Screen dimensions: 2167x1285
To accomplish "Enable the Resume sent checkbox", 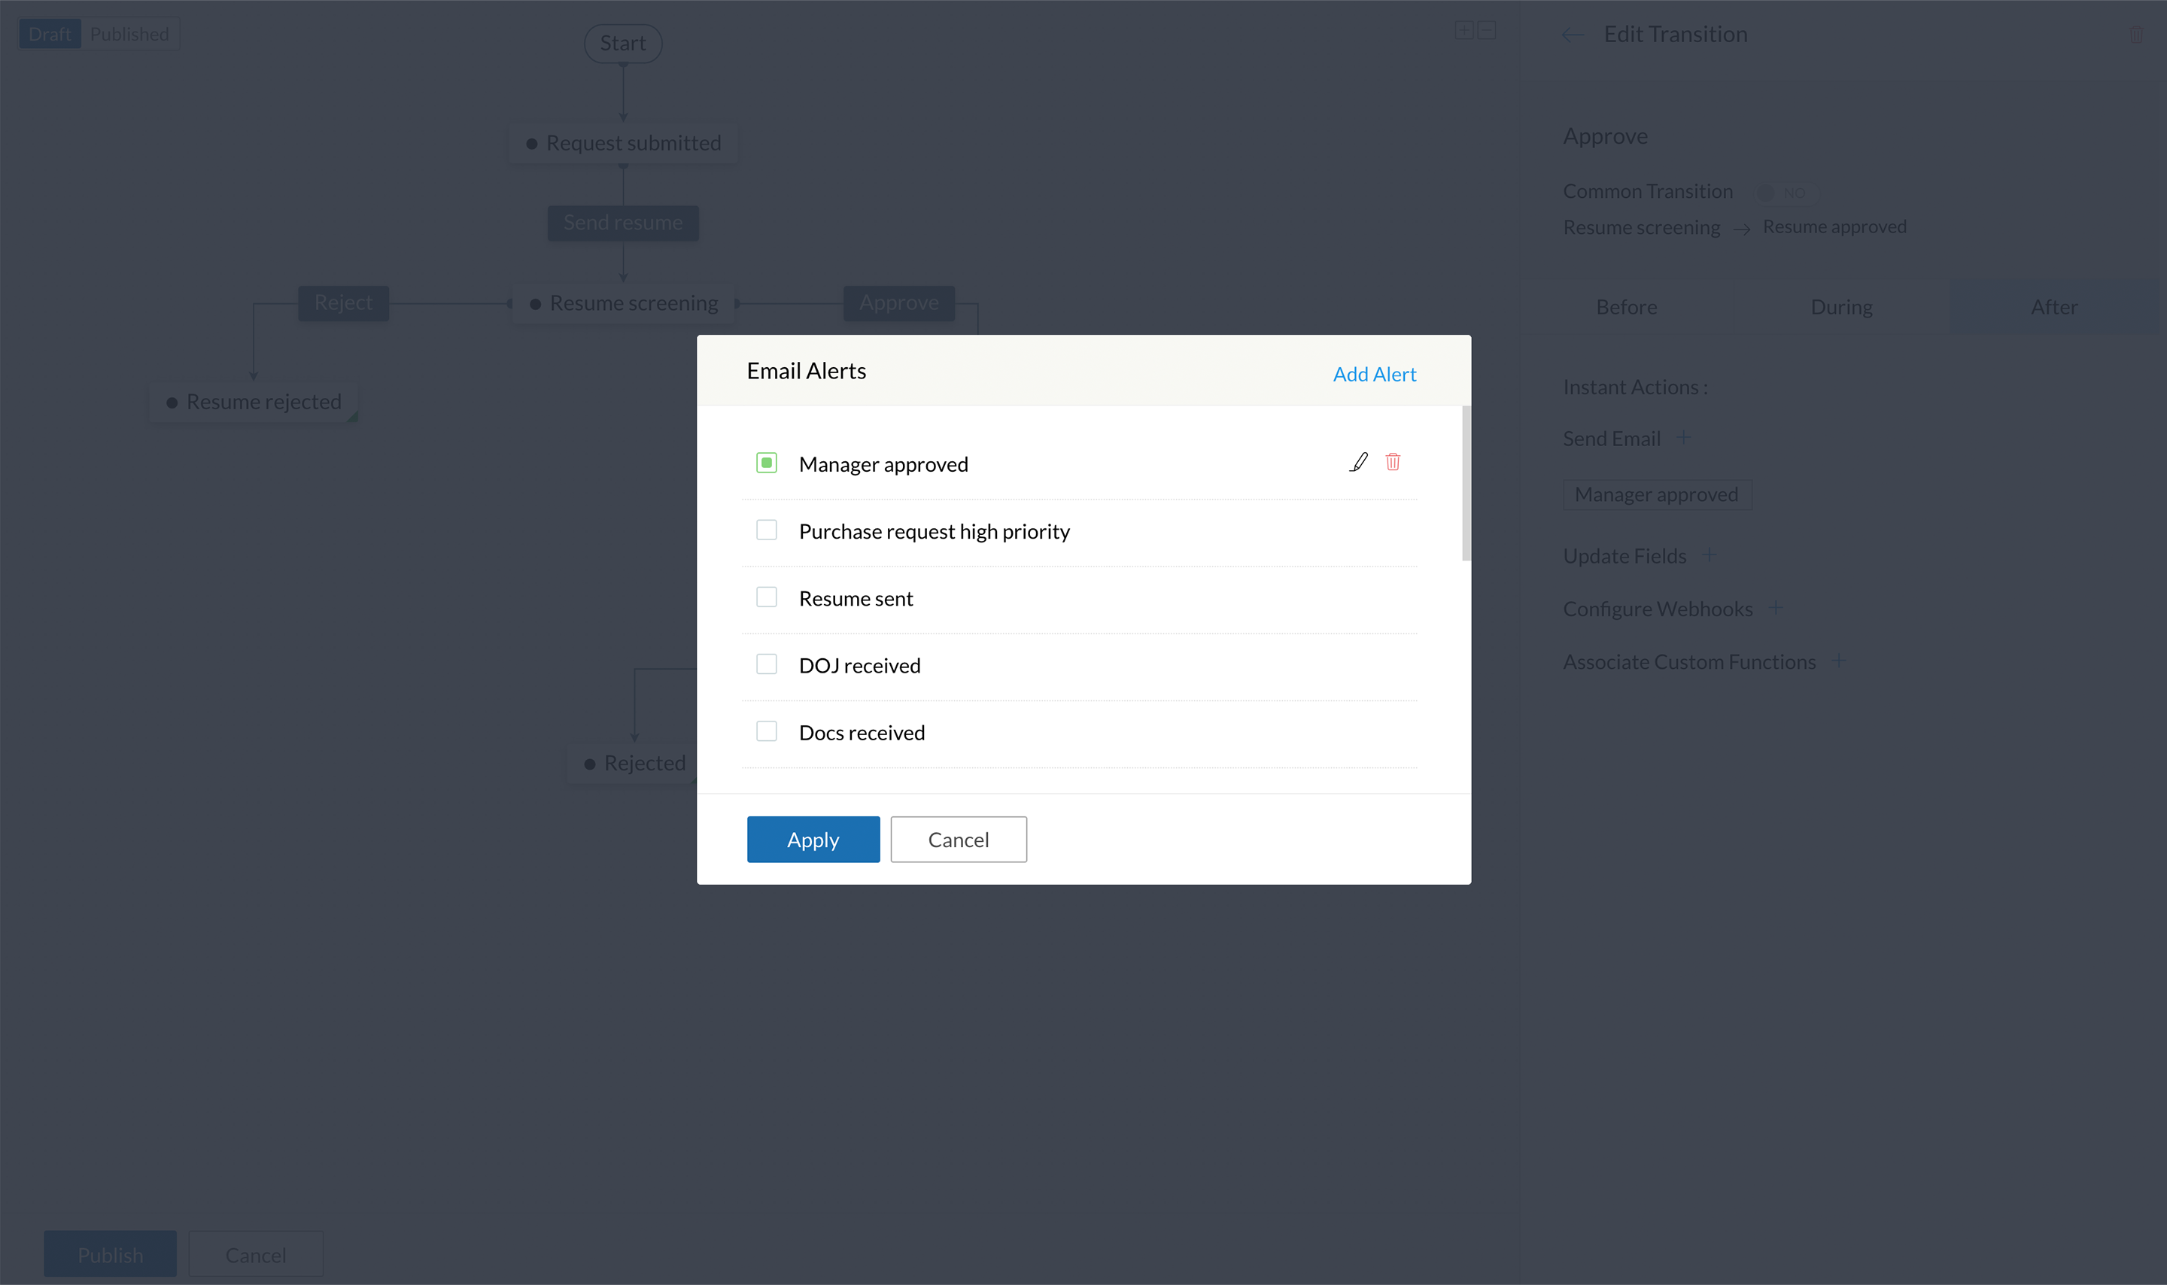I will (x=766, y=597).
